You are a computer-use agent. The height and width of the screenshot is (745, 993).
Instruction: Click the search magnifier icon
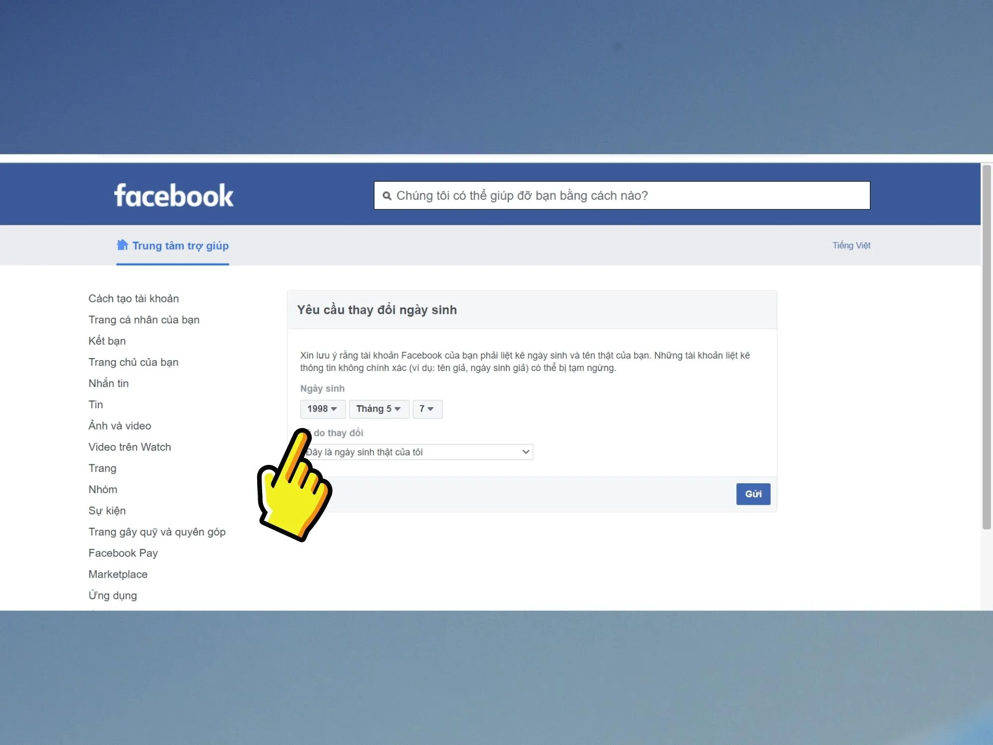coord(387,196)
